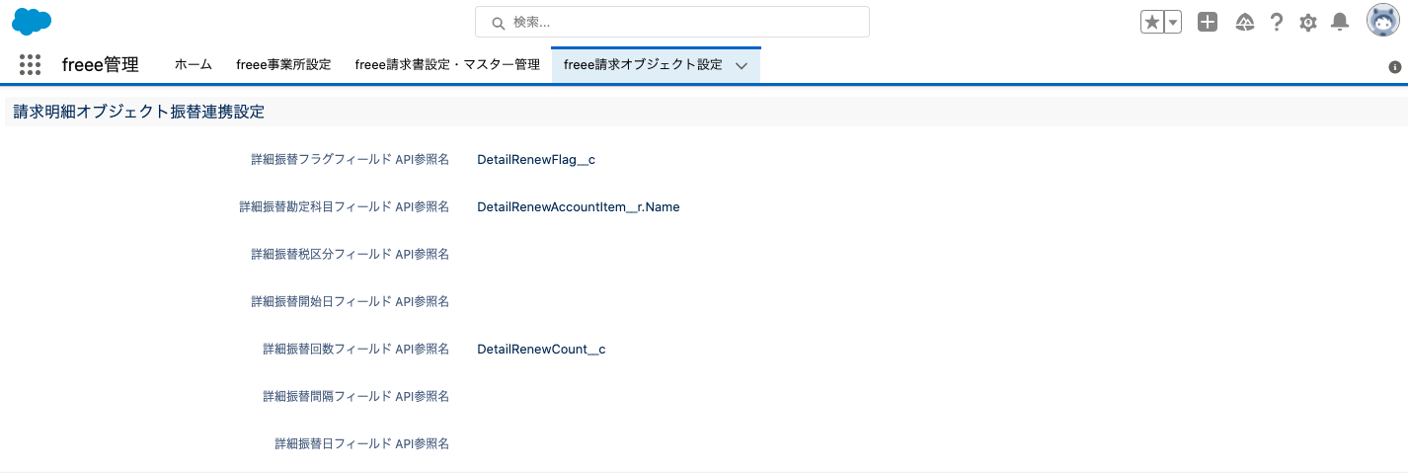
Task: Click the 詳細振替フラグフィールド API参照名 label
Action: point(351,159)
